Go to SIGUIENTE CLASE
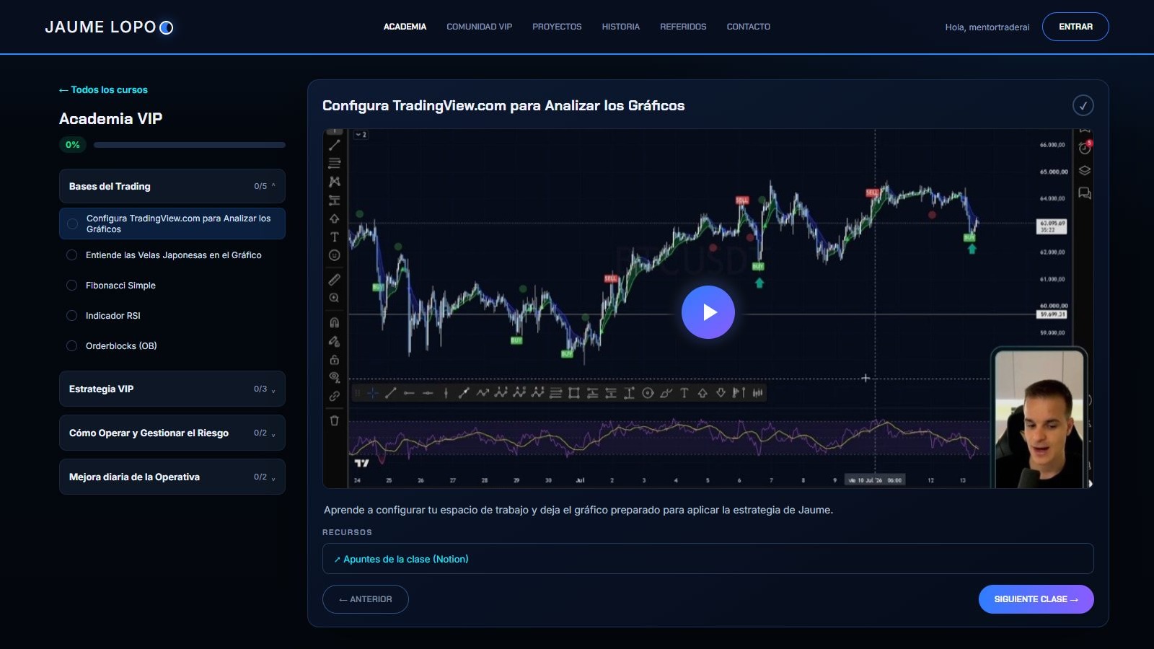 click(x=1036, y=599)
